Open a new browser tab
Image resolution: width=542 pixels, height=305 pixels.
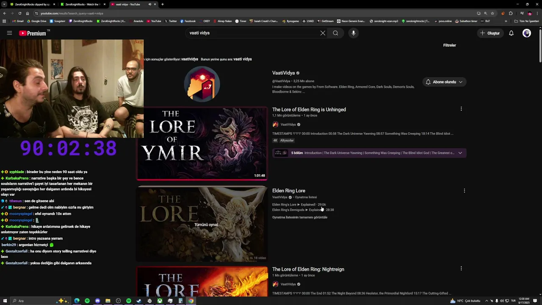163,4
